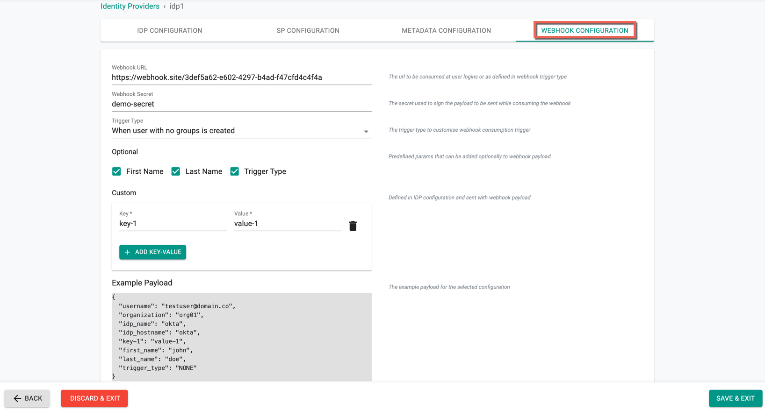The height and width of the screenshot is (410, 765).
Task: Click the idp1 breadcrumb text
Action: coord(177,6)
